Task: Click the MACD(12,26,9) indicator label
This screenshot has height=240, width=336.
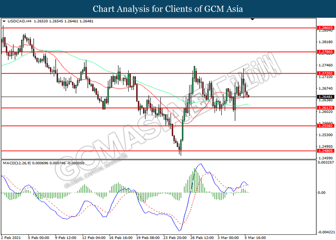Action: coord(17,163)
